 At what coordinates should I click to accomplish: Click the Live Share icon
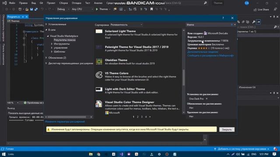coord(255,10)
